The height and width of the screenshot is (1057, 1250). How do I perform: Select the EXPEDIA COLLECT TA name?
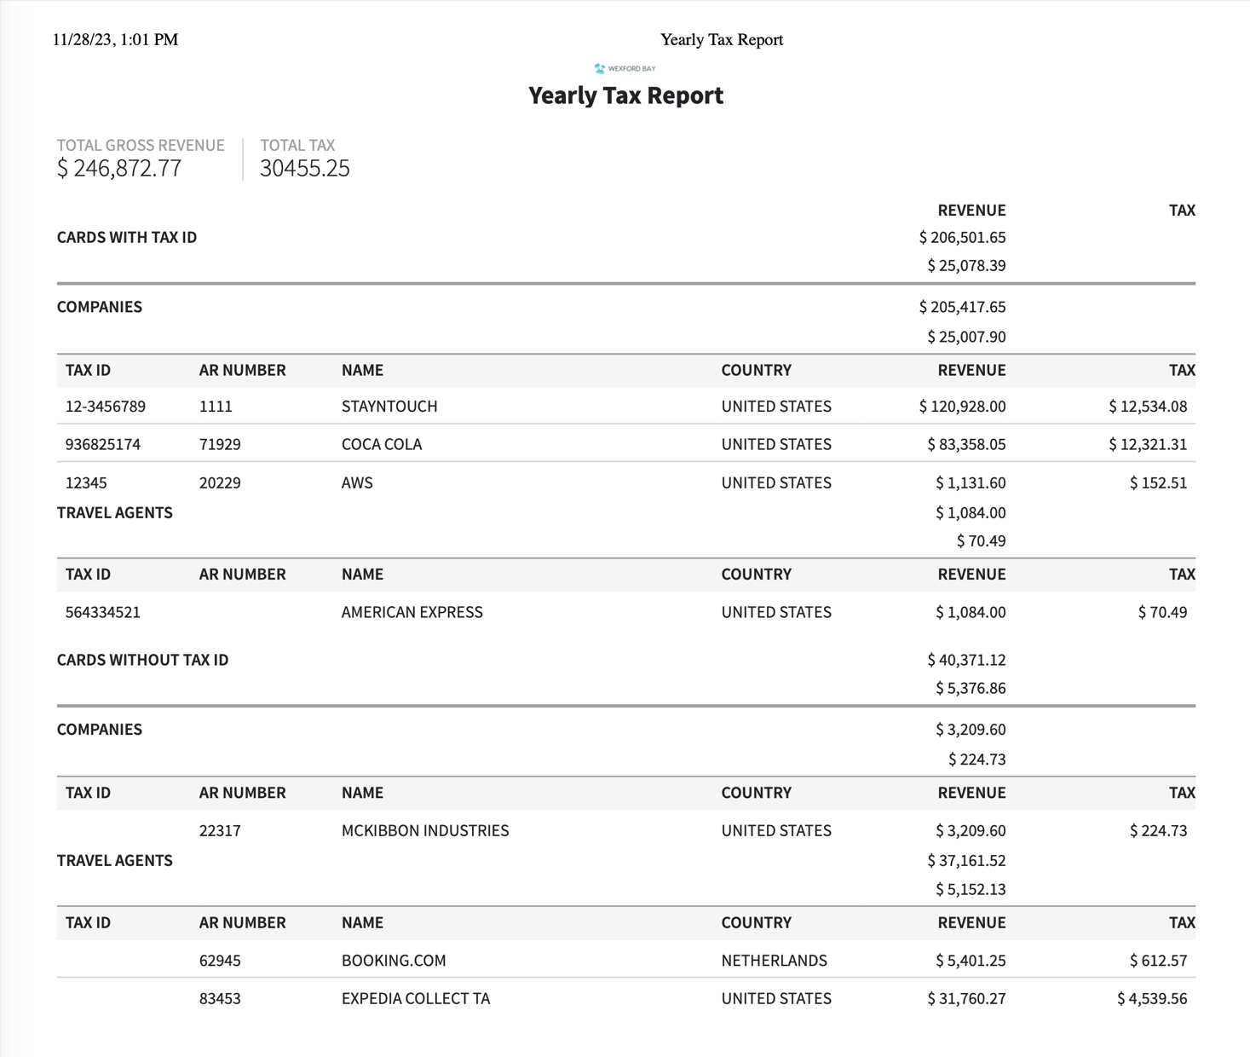click(x=416, y=998)
